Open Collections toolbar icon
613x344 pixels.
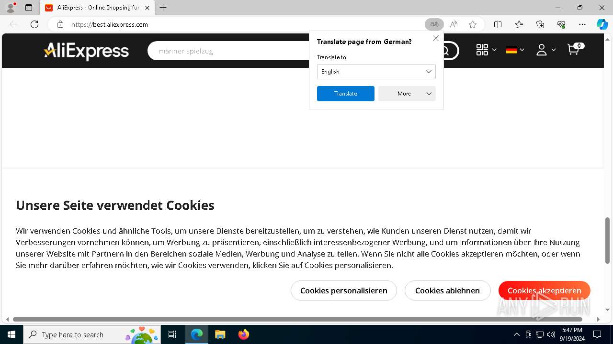[540, 24]
